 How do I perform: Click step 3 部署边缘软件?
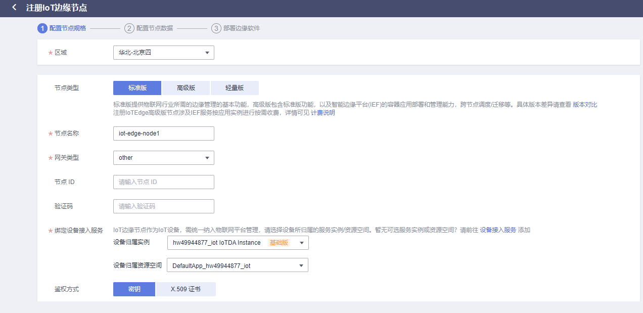[x=236, y=28]
